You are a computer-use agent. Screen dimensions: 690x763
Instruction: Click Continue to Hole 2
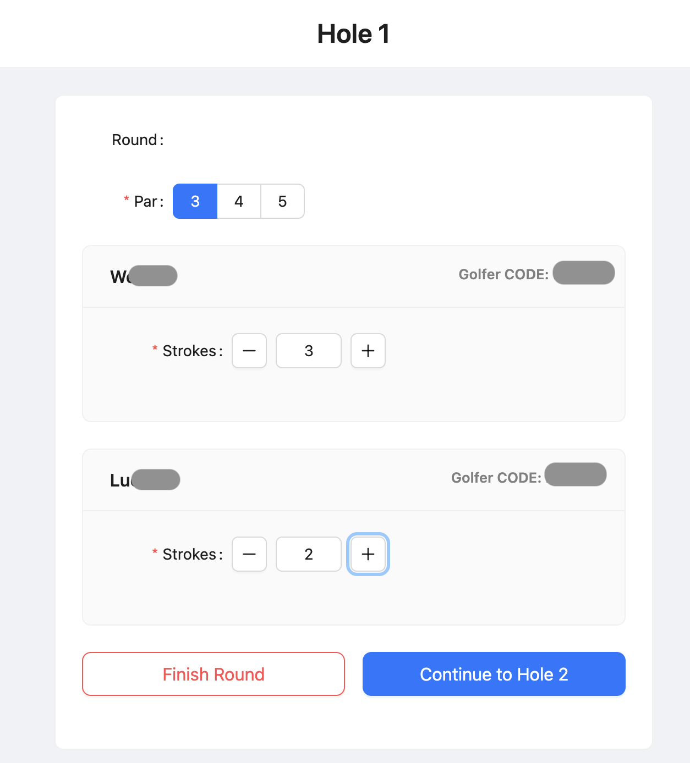494,674
